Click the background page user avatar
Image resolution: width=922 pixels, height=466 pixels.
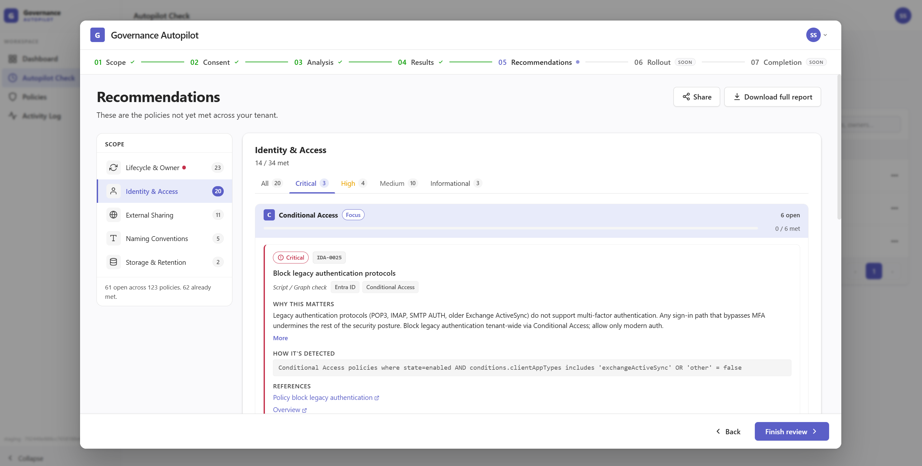903,16
